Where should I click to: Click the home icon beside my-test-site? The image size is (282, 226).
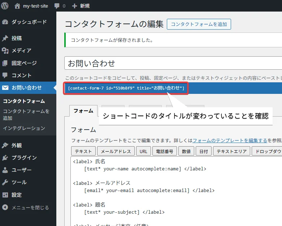[x=17, y=6]
